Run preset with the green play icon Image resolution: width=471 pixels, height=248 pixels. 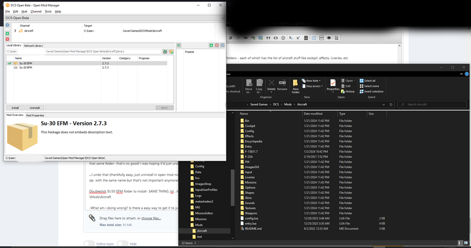(x=179, y=45)
